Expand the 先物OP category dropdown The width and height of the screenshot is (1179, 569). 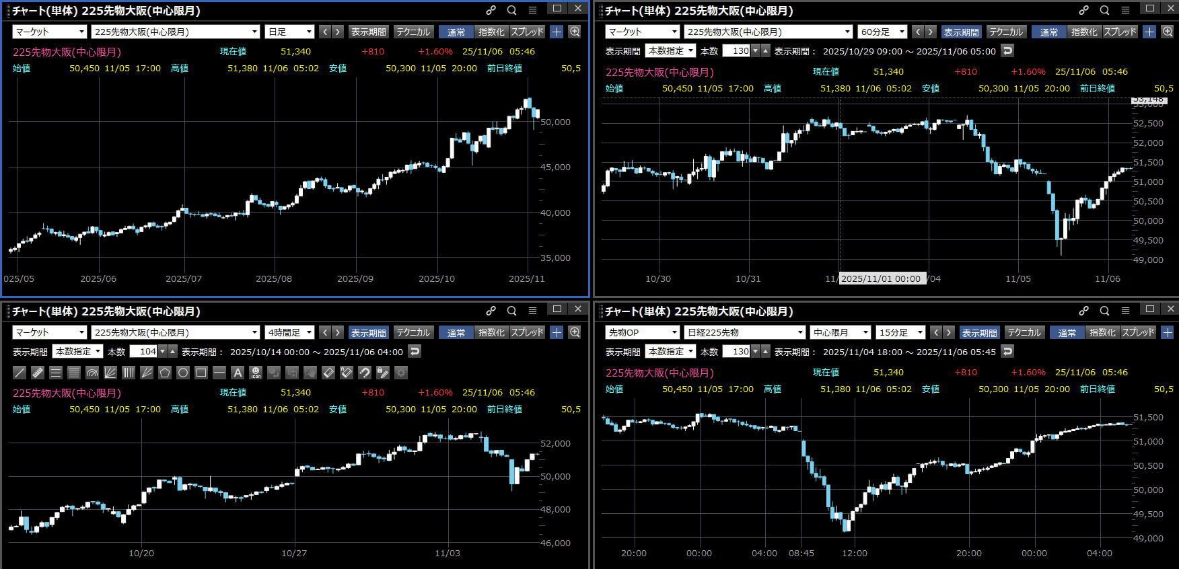[642, 332]
